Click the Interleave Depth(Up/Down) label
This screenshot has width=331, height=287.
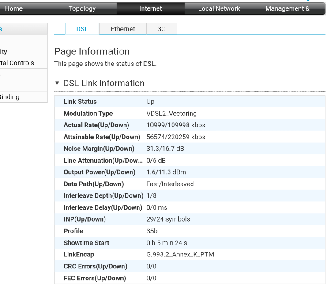coord(103,195)
